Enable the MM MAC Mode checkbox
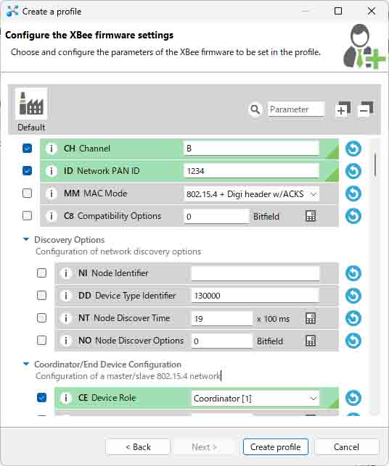The height and width of the screenshot is (466, 389). pos(27,194)
